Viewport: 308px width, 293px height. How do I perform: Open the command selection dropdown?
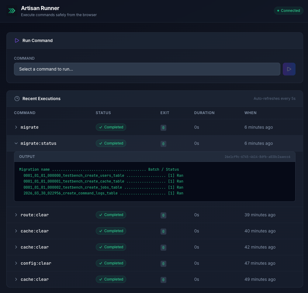point(147,69)
